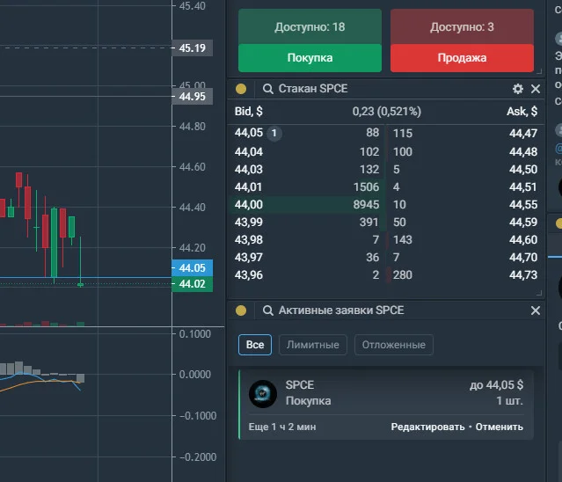The width and height of the screenshot is (562, 482).
Task: Click the red Продажа button
Action: [462, 58]
